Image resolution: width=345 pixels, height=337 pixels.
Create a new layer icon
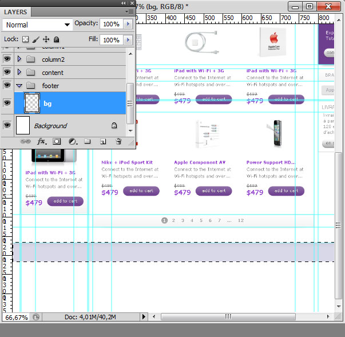click(103, 141)
